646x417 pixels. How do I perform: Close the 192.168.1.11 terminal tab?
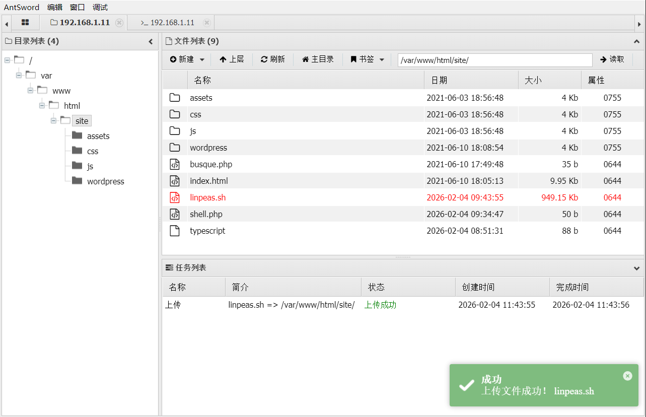[x=206, y=23]
